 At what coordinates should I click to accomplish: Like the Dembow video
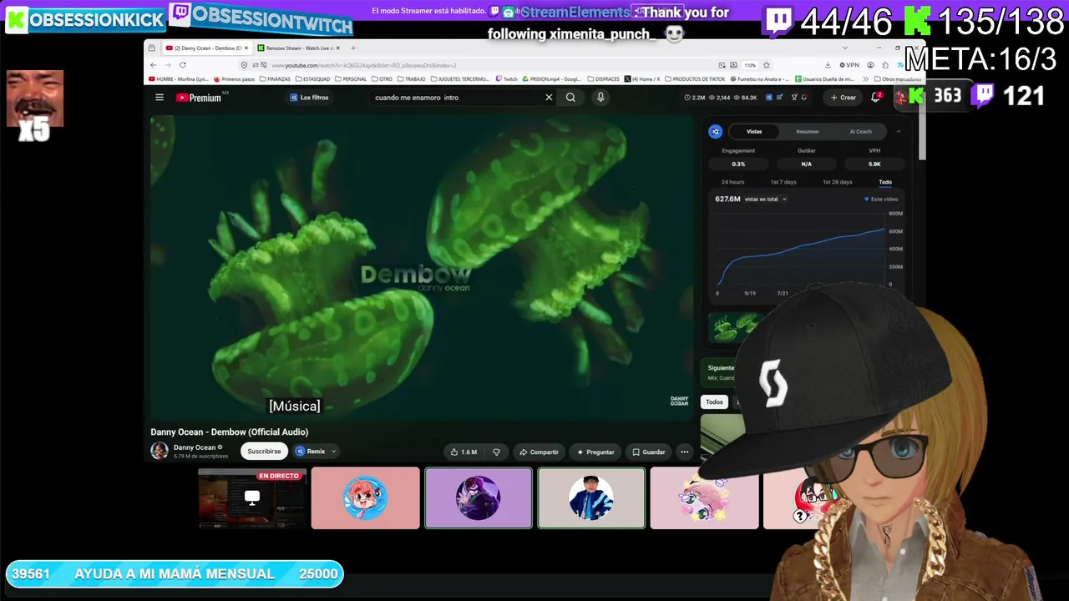click(x=464, y=452)
